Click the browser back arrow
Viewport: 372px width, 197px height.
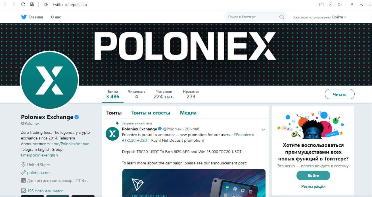click(x=5, y=5)
